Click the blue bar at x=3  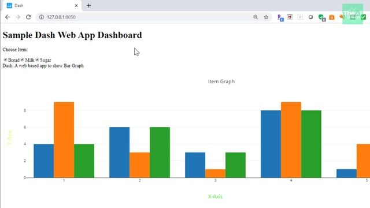pos(195,165)
